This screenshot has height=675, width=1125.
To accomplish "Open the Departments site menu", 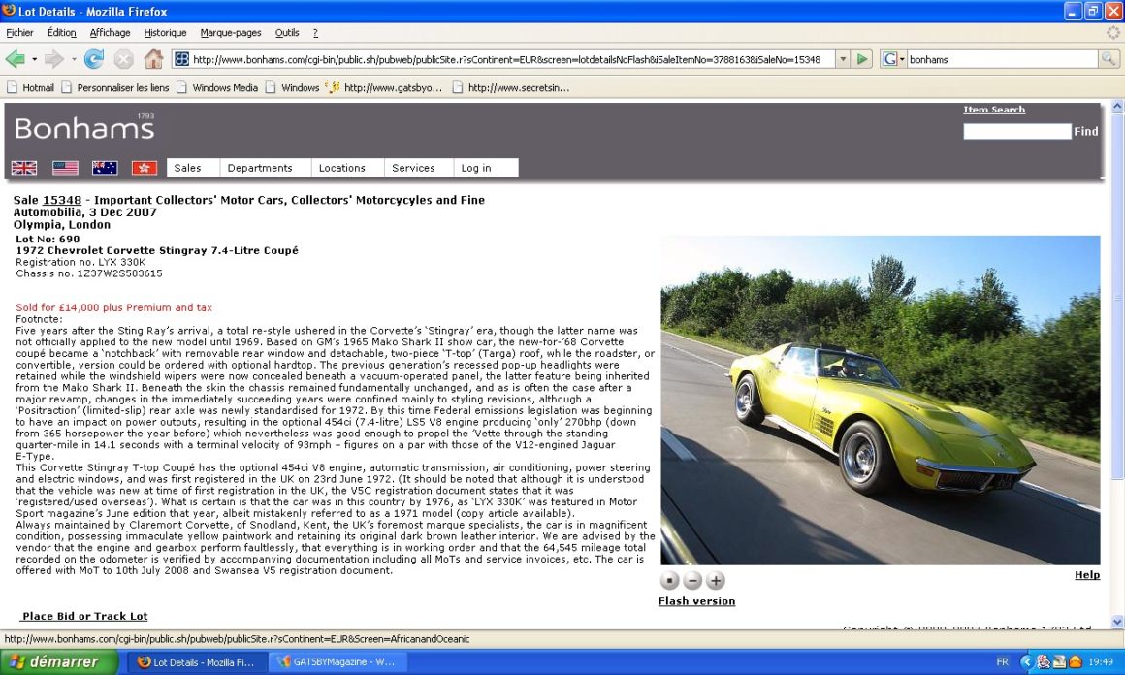I will [260, 168].
